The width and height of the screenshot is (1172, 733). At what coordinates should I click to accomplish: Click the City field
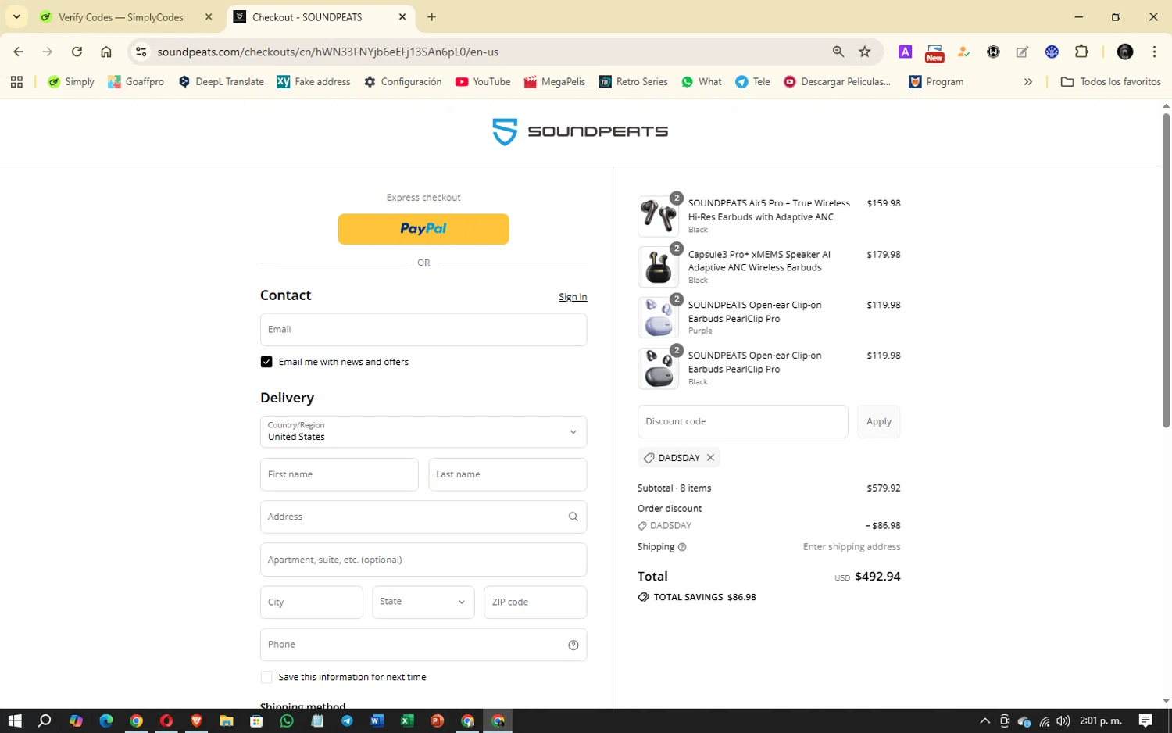pos(311,602)
